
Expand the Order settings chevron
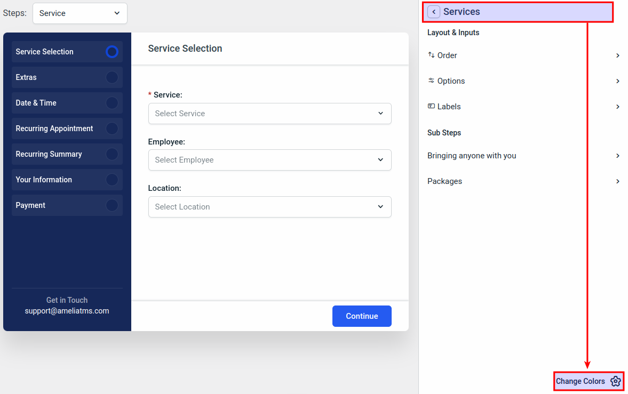[x=617, y=55]
